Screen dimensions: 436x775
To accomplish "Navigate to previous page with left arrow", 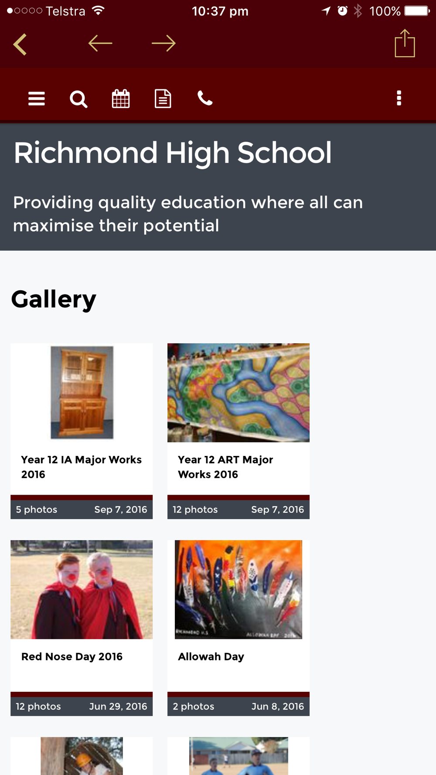I will 100,43.
